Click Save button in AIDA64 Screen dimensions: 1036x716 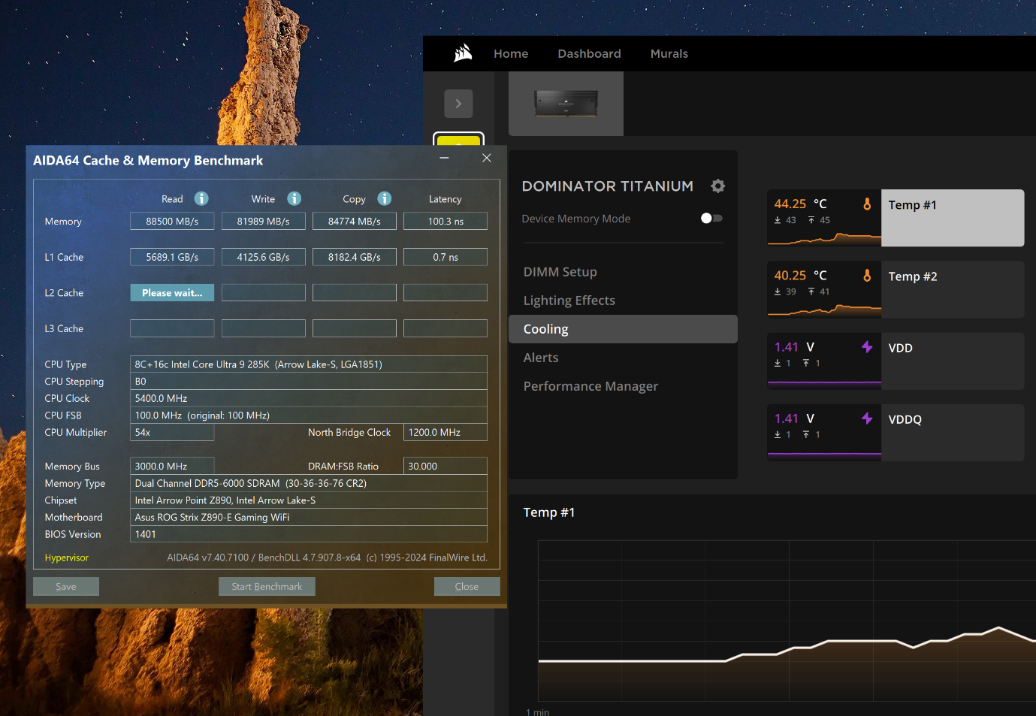(66, 586)
